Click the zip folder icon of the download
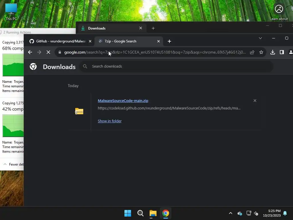293x220 pixels. click(x=79, y=111)
